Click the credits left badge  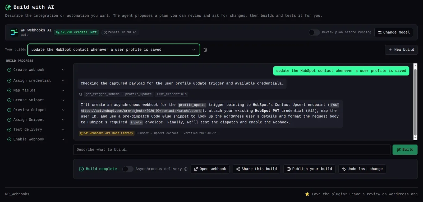pos(76,32)
